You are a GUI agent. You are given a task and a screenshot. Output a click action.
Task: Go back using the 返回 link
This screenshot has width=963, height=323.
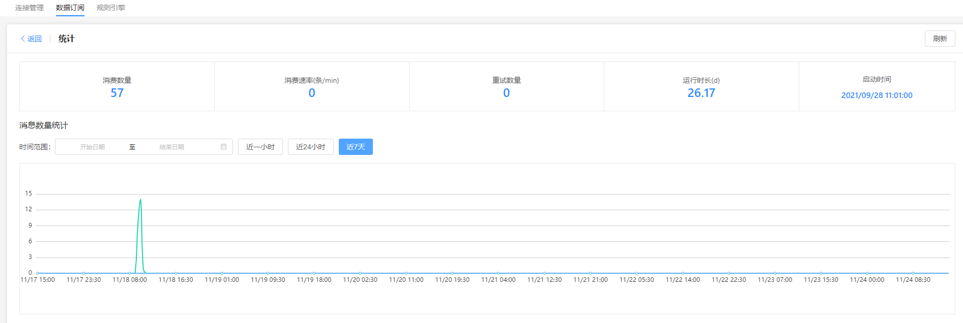pyautogui.click(x=31, y=39)
